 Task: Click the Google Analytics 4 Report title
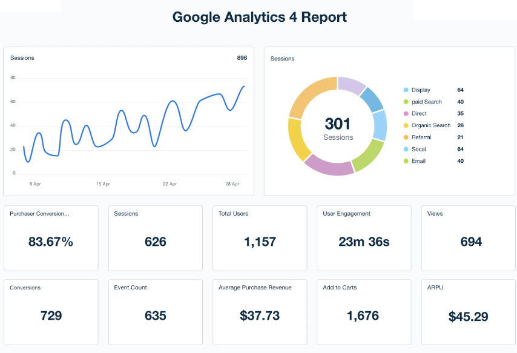pyautogui.click(x=260, y=17)
